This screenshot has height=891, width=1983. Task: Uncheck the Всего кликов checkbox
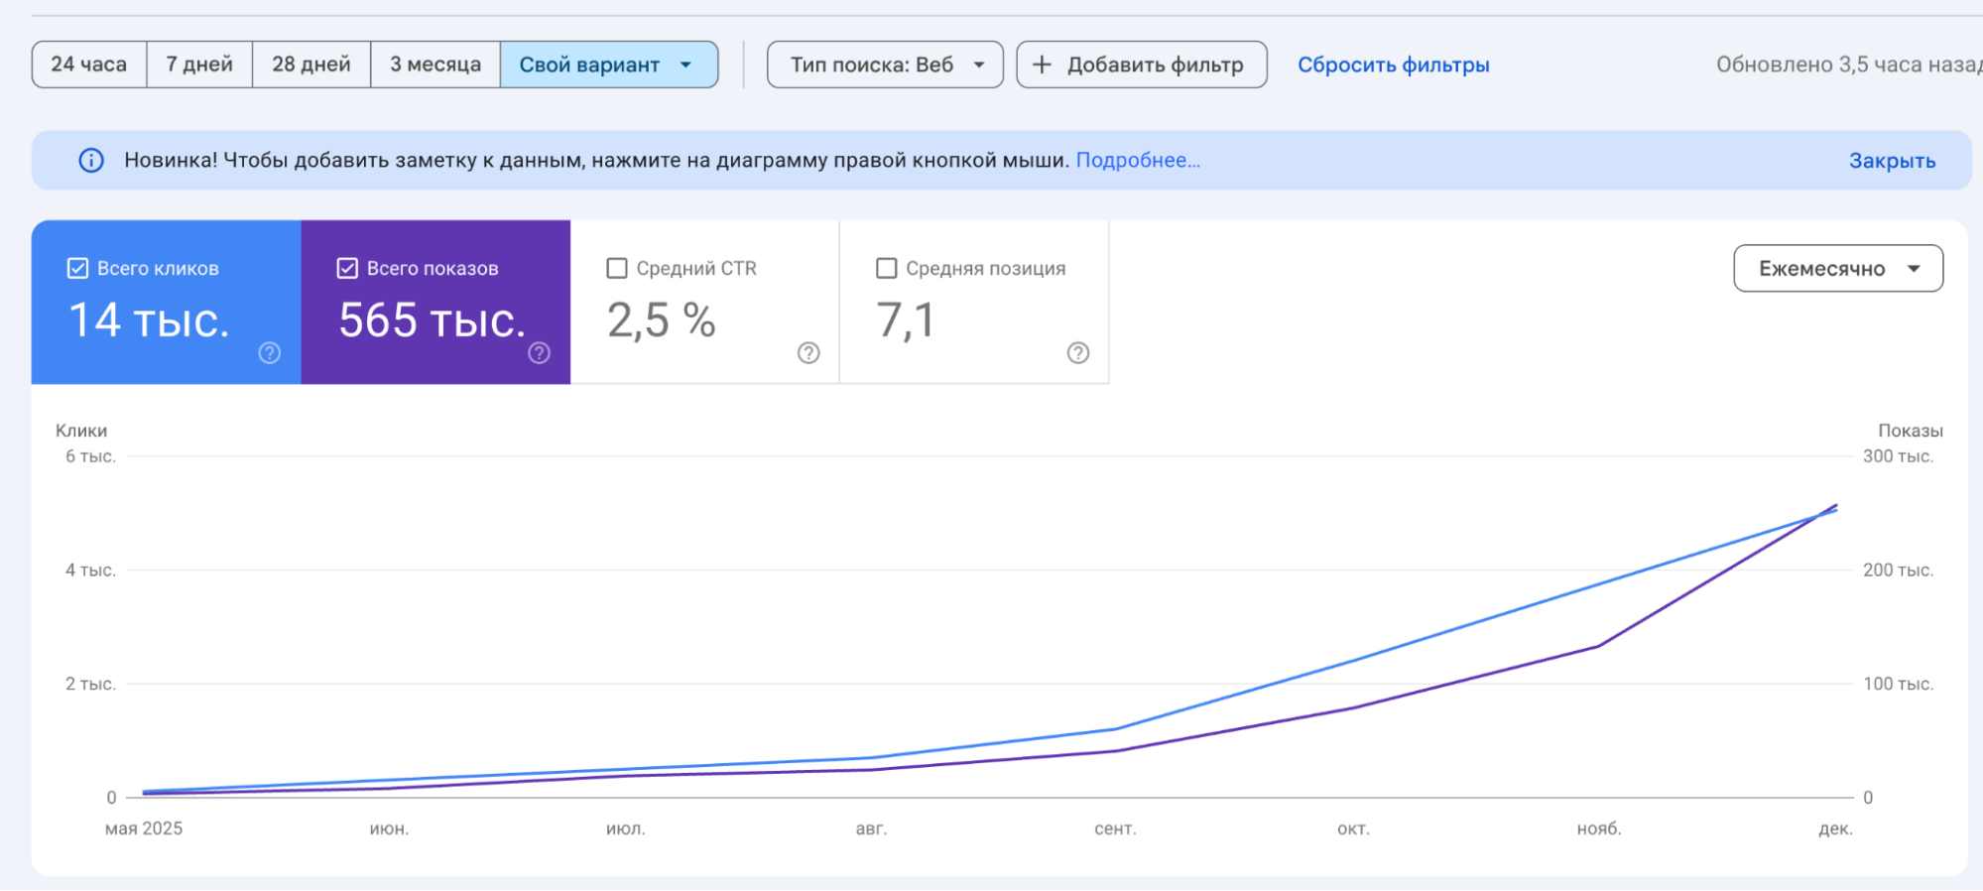coord(77,269)
